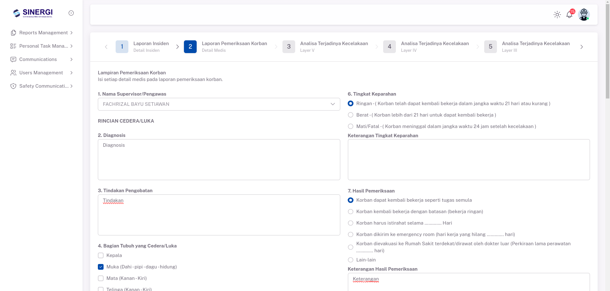Check the Mata (Kanan-Kiri) checkbox
This screenshot has width=610, height=291.
click(x=101, y=278)
